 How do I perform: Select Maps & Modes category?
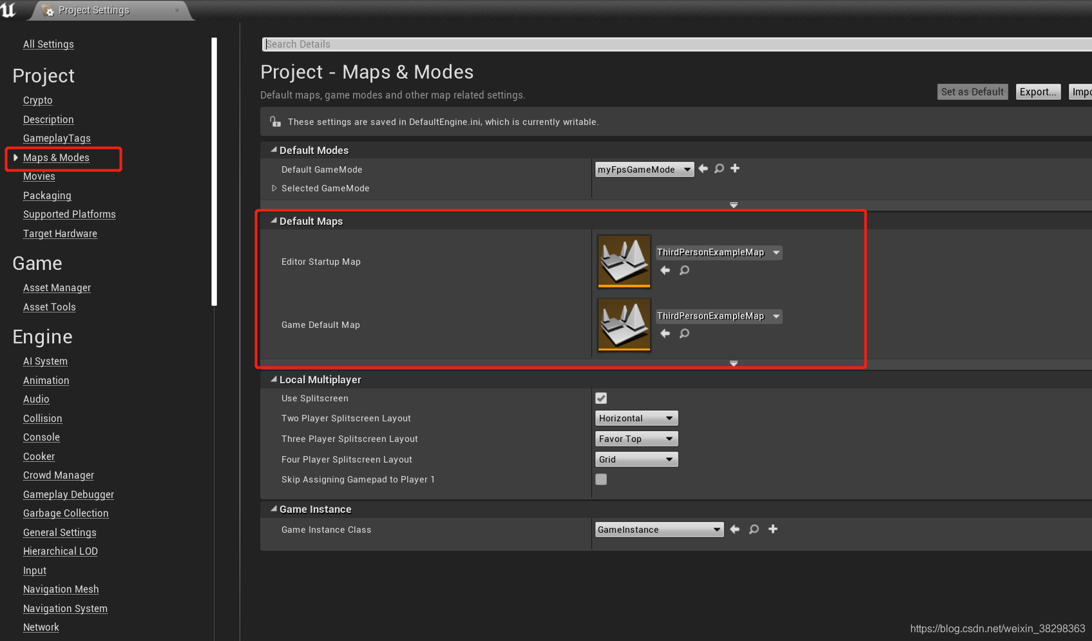point(56,158)
